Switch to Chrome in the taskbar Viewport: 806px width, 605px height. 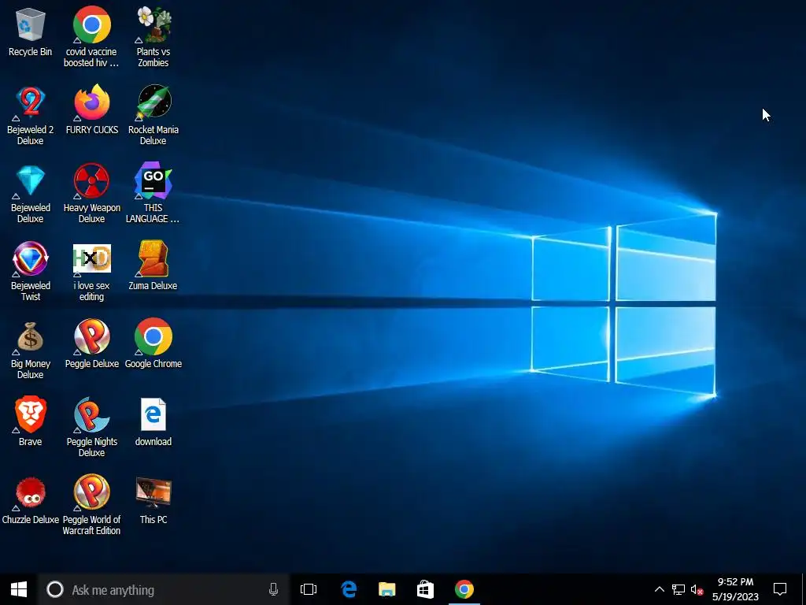coord(464,589)
